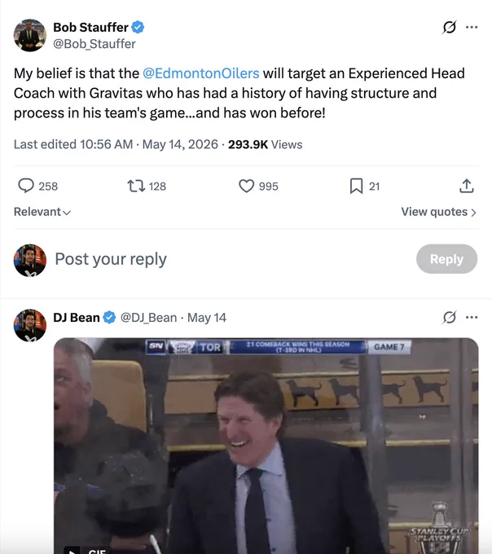Open Bob Stauffer's profile avatar
Image resolution: width=492 pixels, height=554 pixels.
(30, 35)
